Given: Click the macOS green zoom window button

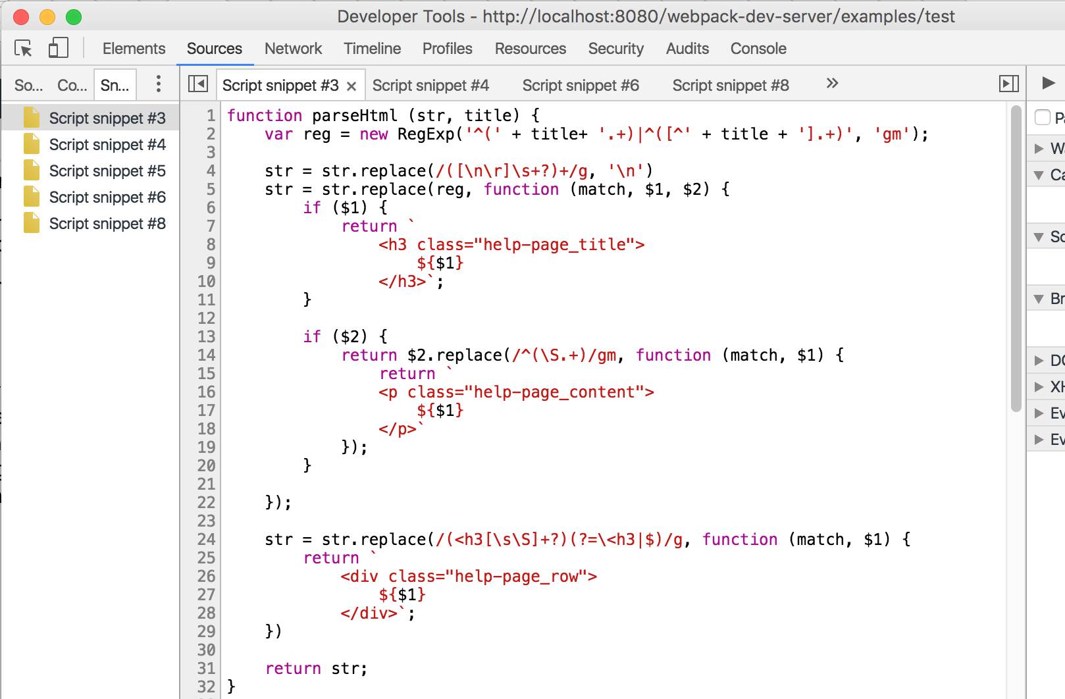Looking at the screenshot, I should [x=74, y=16].
